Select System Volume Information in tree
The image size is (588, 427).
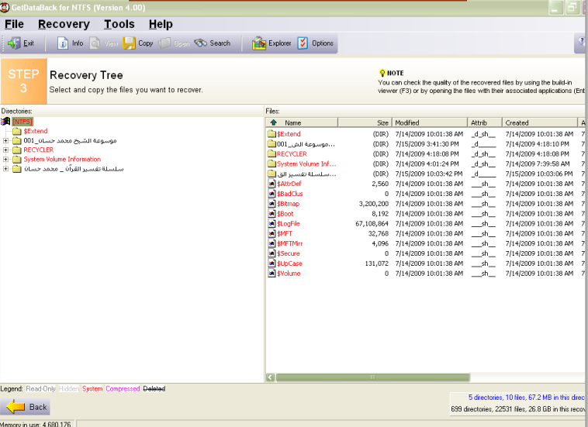tap(62, 159)
